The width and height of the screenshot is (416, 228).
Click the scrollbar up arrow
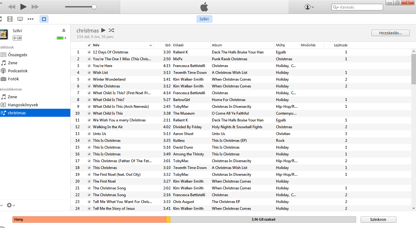[414, 51]
